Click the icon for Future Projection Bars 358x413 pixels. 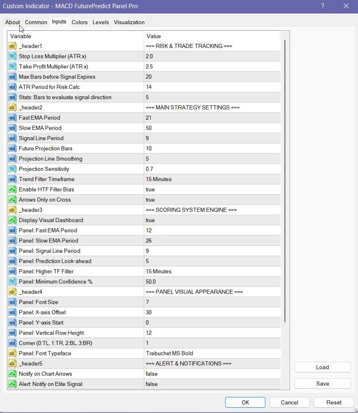pos(12,149)
